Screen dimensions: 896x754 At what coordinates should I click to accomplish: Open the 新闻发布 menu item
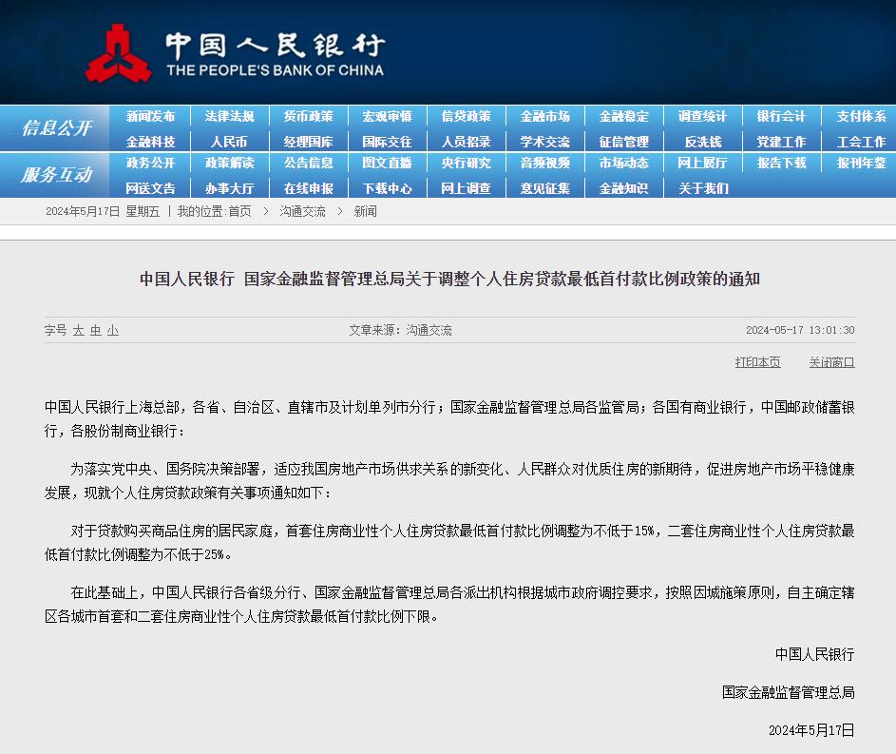(150, 116)
